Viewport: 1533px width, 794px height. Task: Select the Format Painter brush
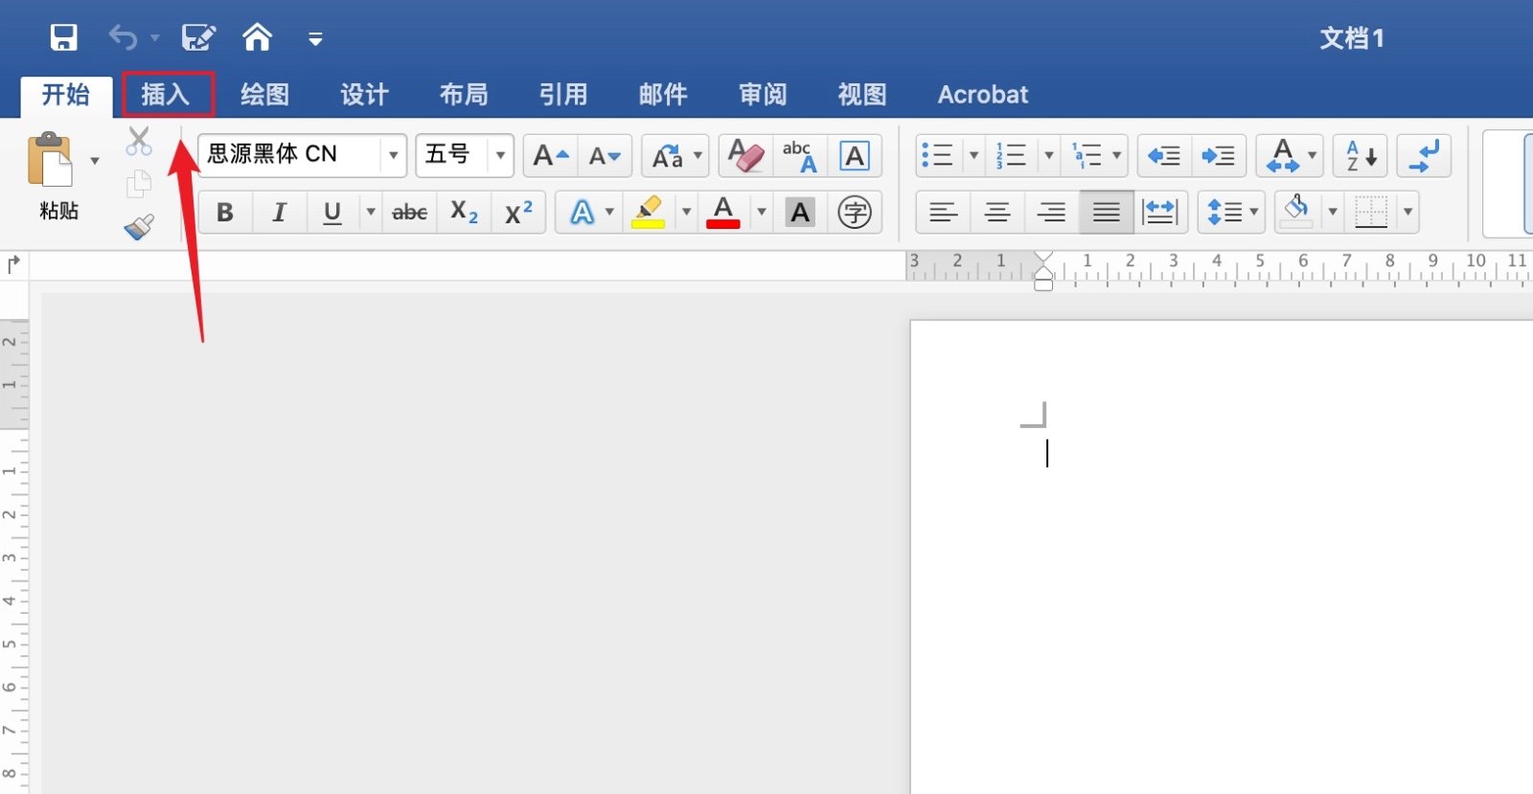[x=139, y=227]
